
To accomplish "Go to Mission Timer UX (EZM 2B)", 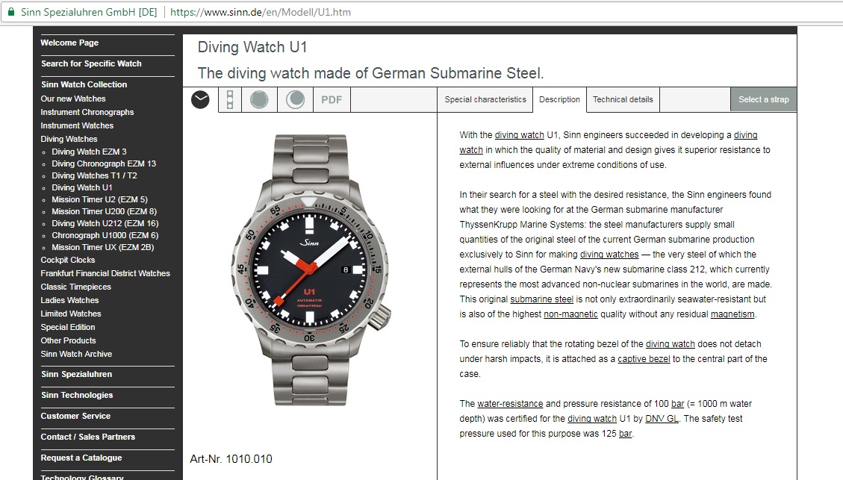I will 103,247.
